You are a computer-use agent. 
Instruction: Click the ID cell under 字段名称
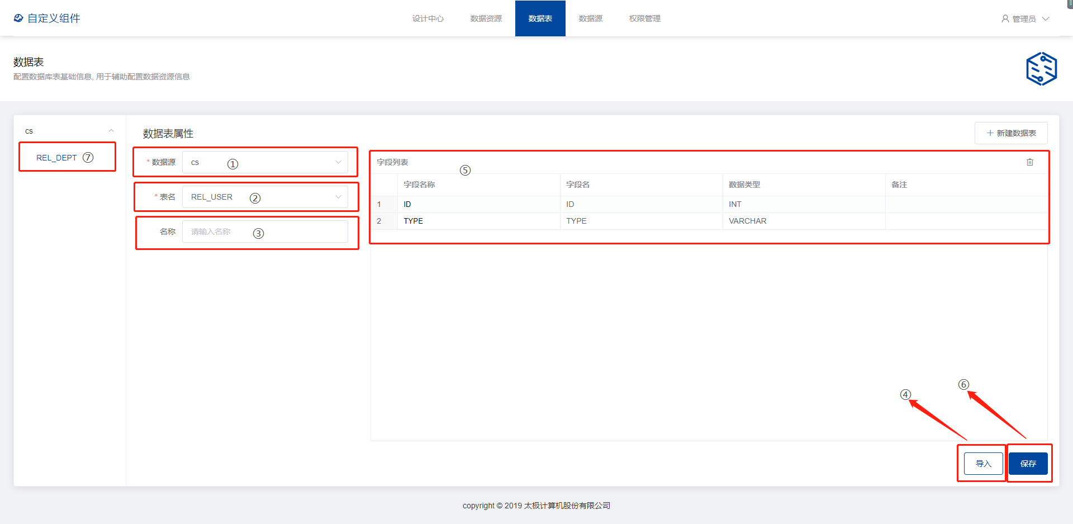478,204
